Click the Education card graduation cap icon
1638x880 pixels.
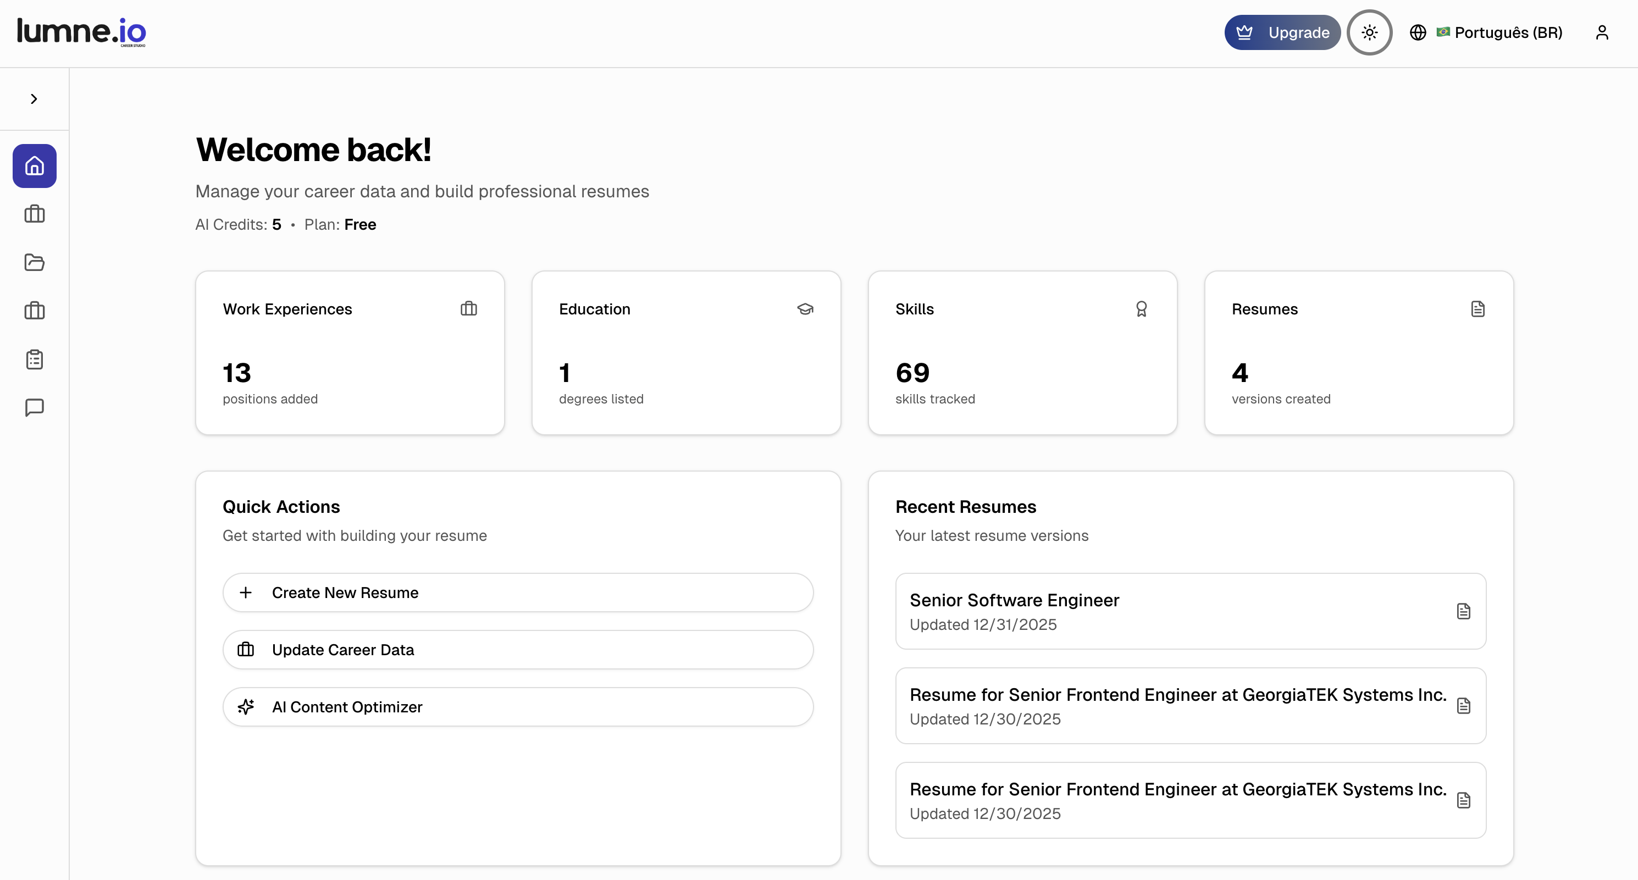[805, 309]
